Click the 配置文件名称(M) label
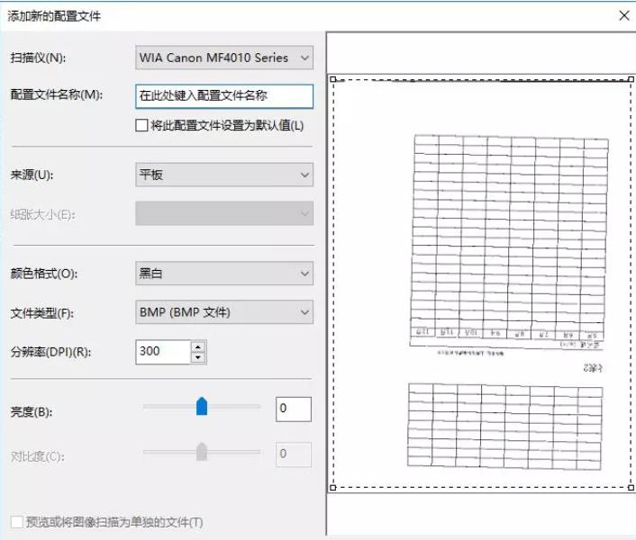 coord(57,94)
